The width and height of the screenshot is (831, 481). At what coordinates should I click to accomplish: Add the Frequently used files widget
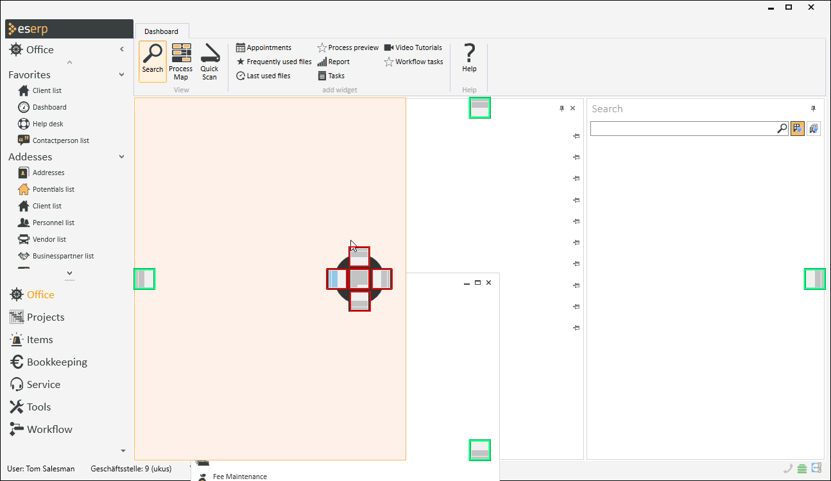pos(274,62)
